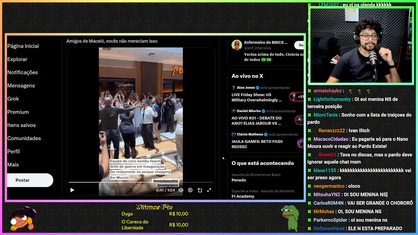
Task: Open Notificações
Action: pos(23,72)
